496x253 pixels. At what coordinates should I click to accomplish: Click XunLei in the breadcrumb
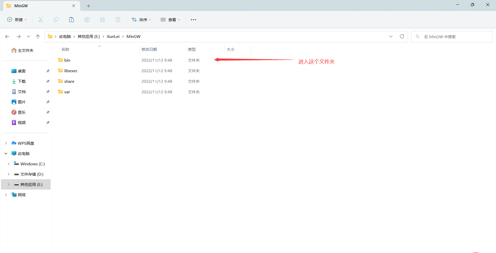[113, 37]
